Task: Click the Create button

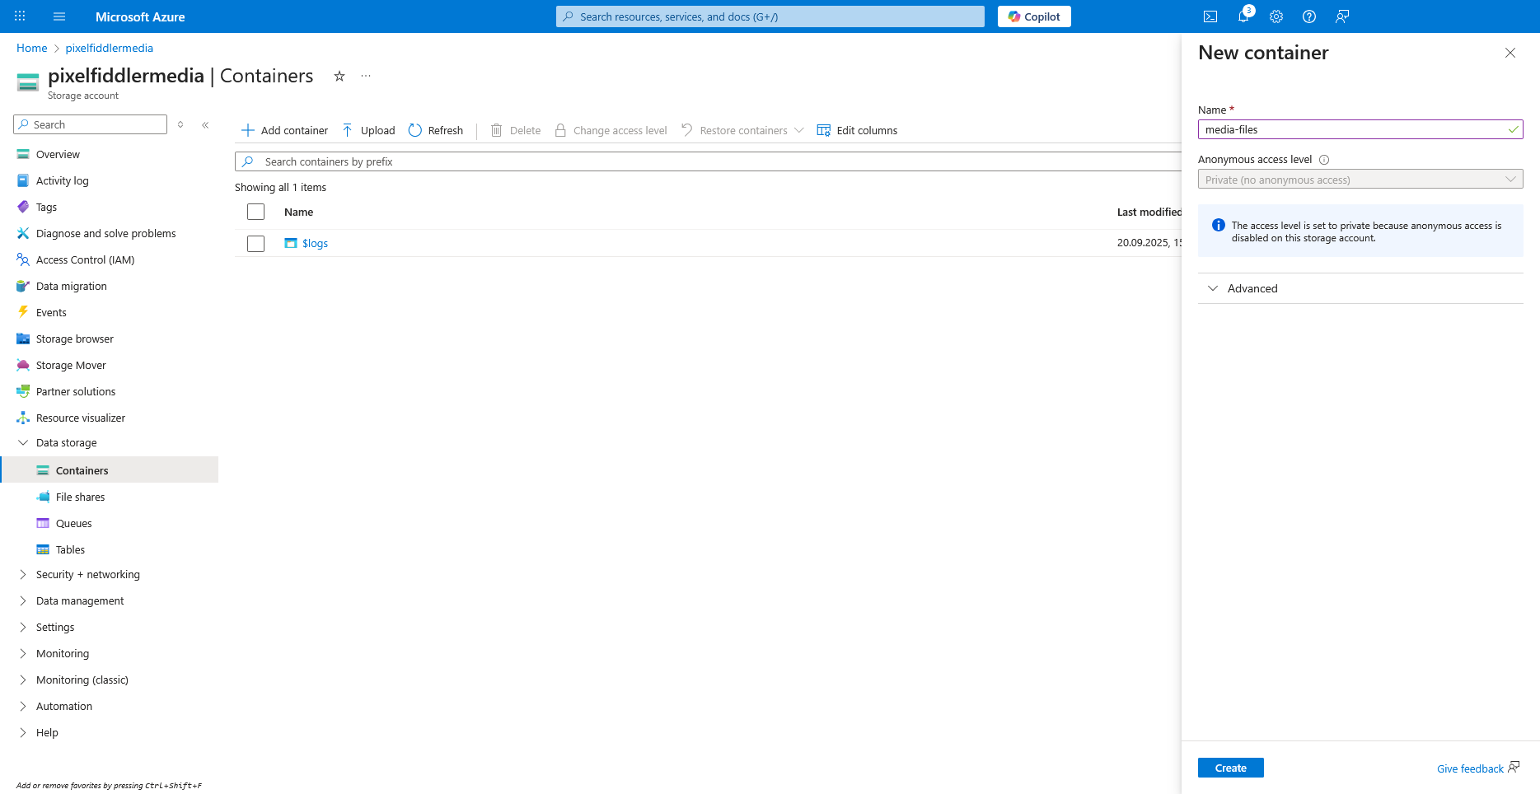Action: point(1230,768)
